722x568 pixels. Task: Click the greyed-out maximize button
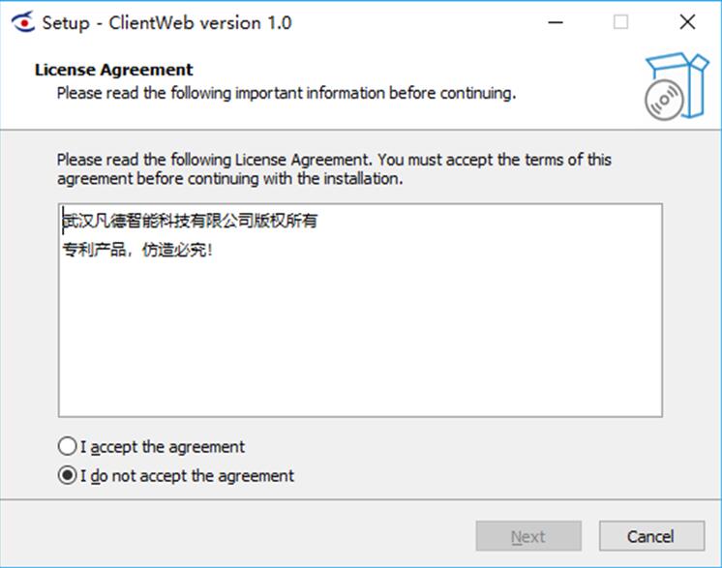[x=620, y=22]
